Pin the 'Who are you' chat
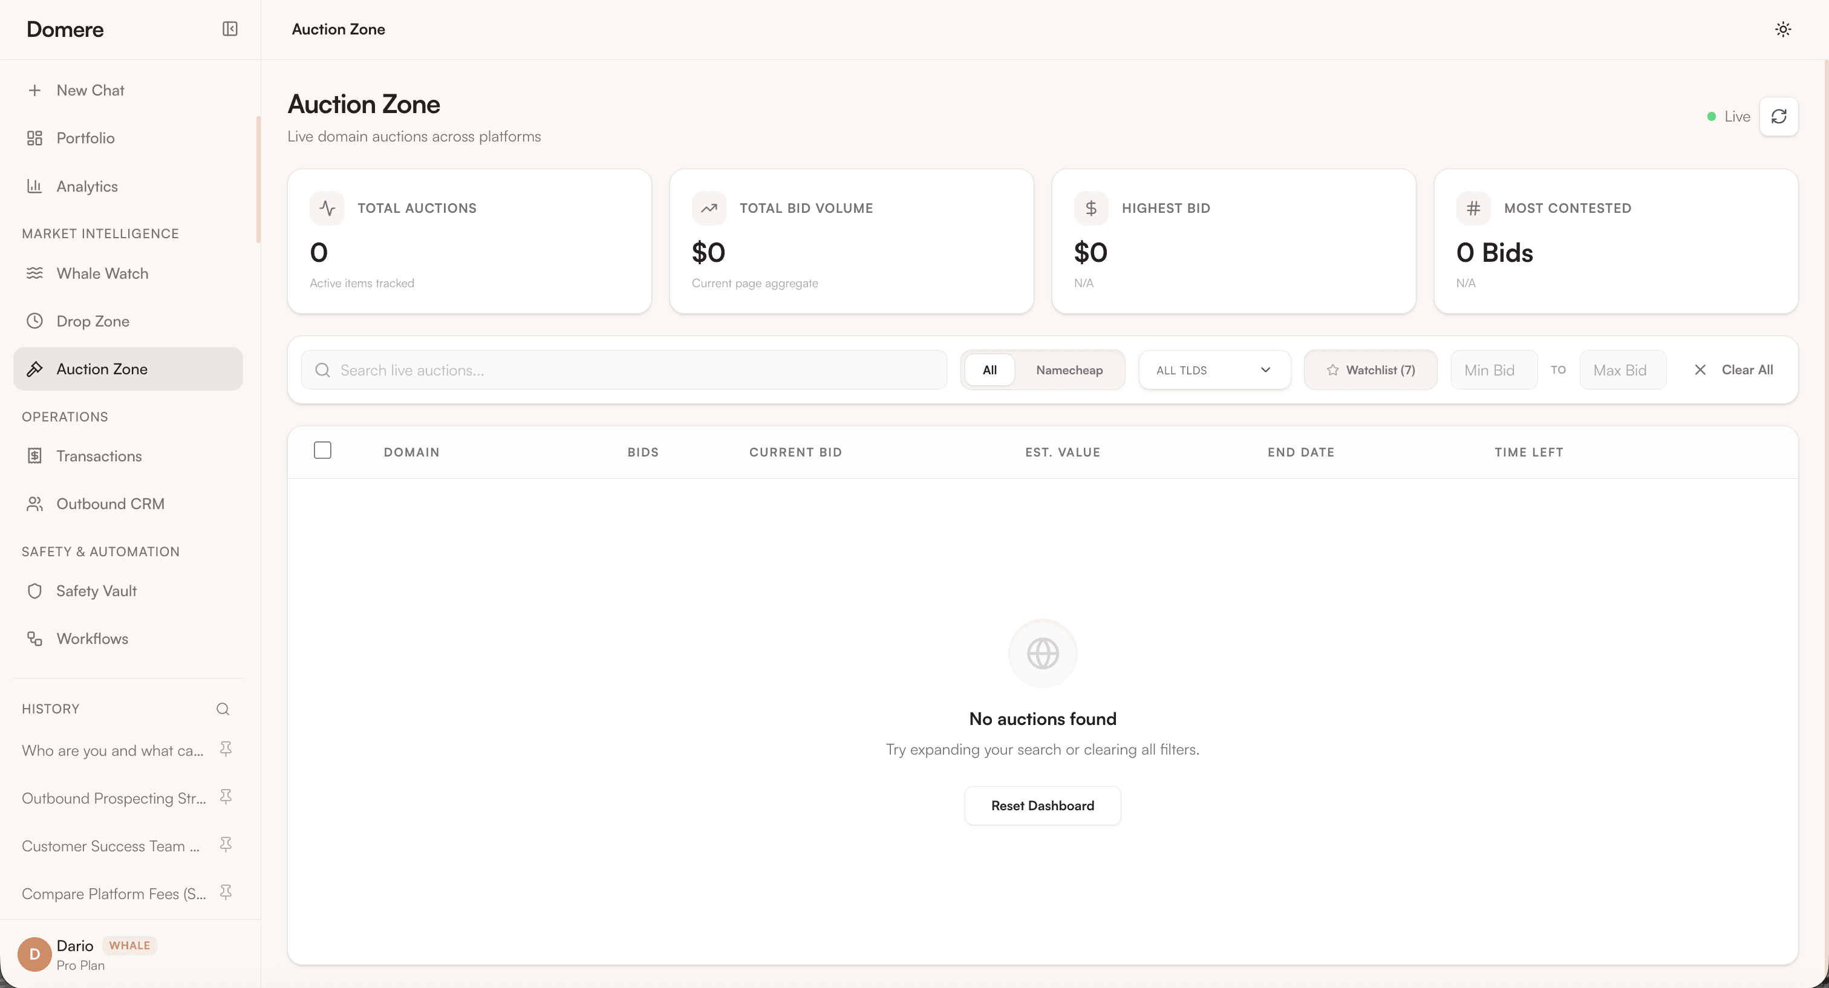The height and width of the screenshot is (988, 1829). coord(226,749)
